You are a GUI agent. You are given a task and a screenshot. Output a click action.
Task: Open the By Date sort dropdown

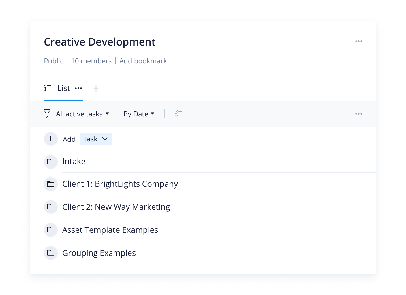click(139, 114)
